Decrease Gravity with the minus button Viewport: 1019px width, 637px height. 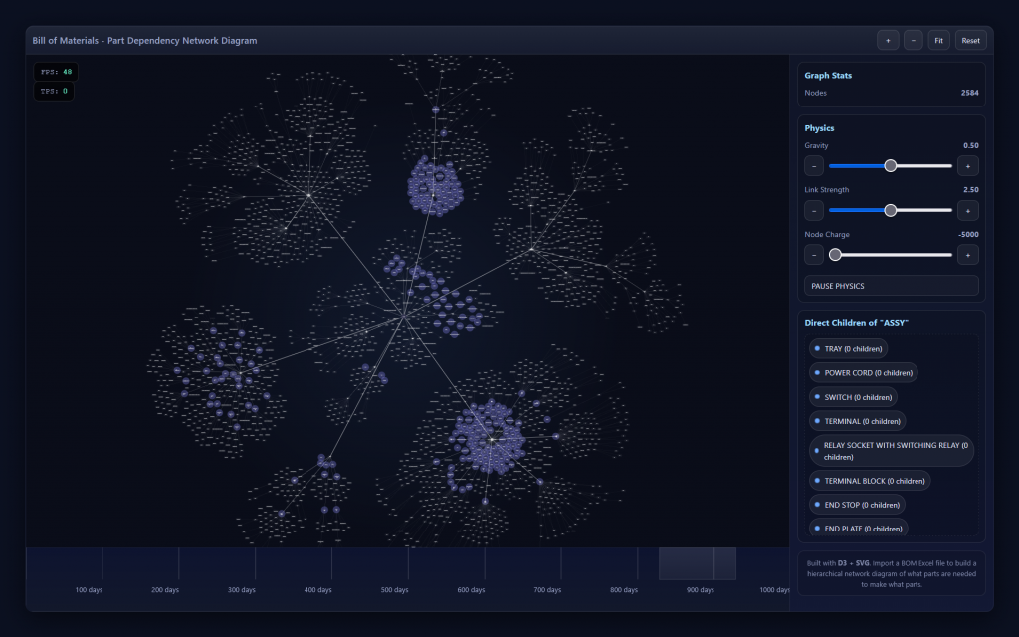coord(814,166)
